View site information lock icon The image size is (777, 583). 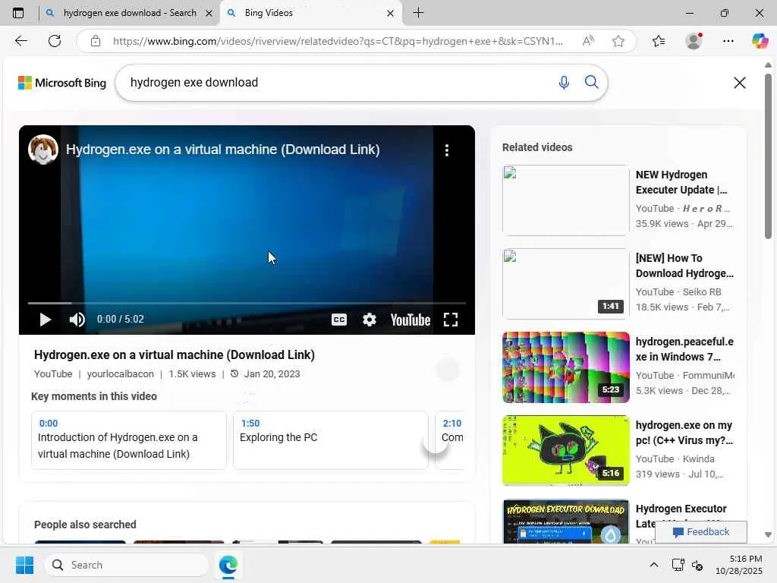tap(96, 41)
